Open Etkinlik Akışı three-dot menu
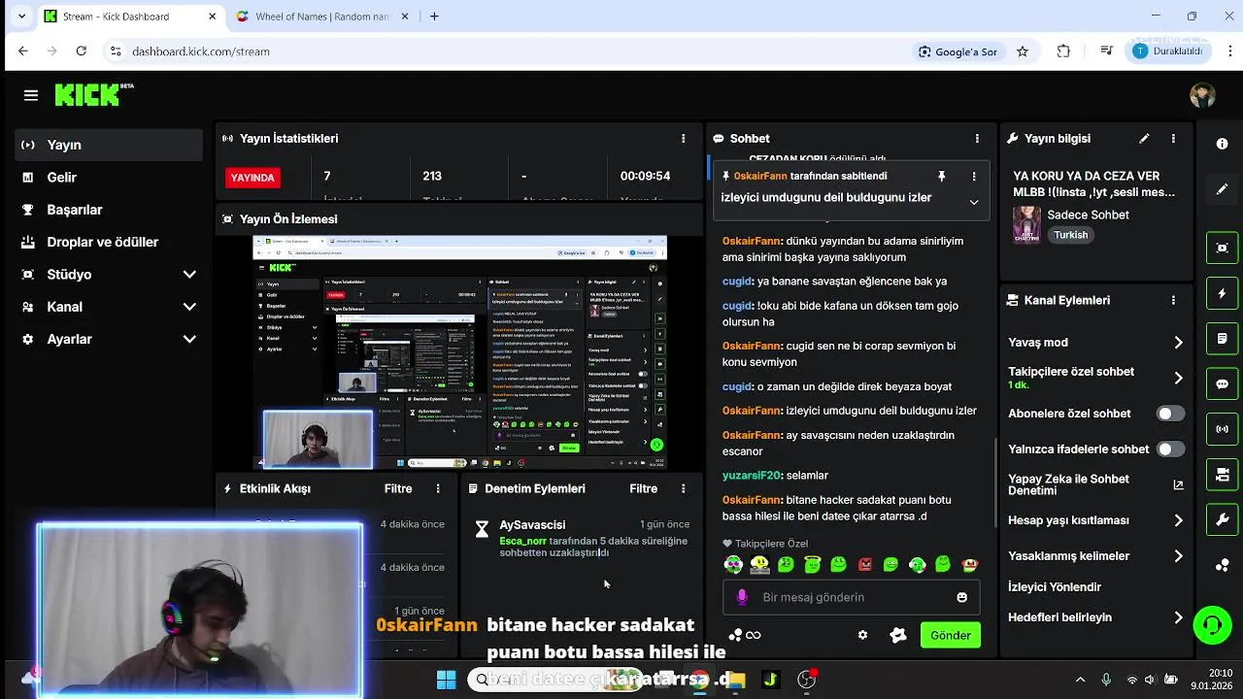This screenshot has width=1243, height=699. tap(438, 489)
